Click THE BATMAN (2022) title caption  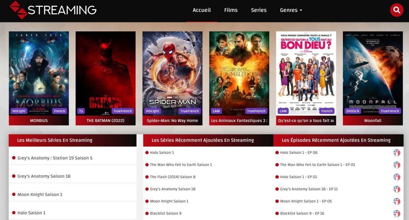click(x=106, y=121)
